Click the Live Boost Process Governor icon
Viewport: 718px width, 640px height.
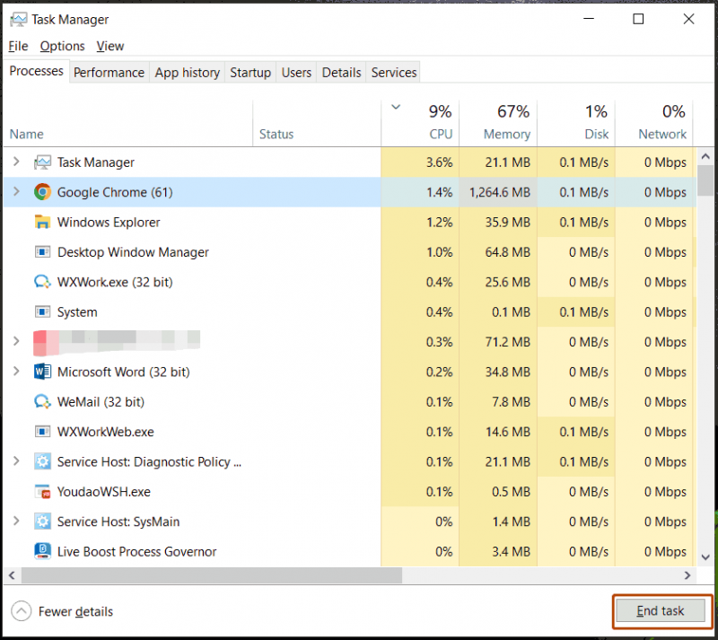[x=42, y=551]
